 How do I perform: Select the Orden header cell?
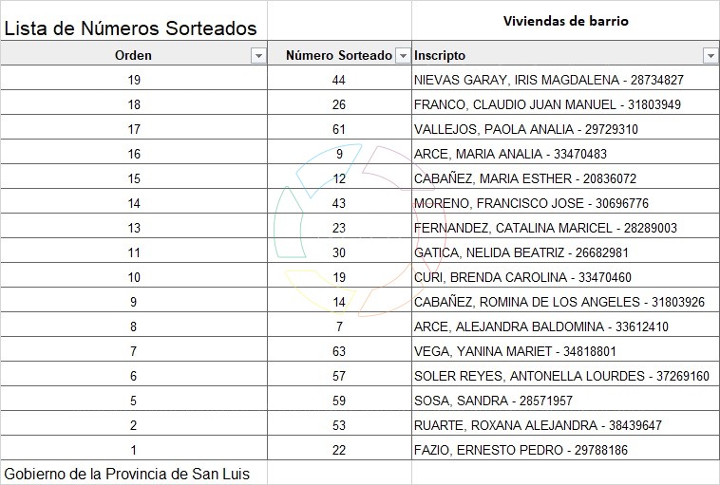point(133,56)
